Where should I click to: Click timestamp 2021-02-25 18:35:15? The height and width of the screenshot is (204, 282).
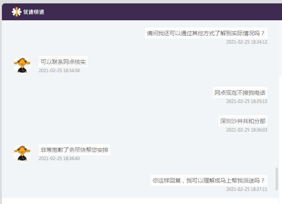pos(247,101)
